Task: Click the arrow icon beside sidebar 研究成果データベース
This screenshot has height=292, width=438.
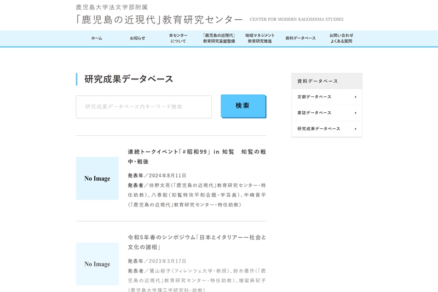Action: tap(355, 129)
